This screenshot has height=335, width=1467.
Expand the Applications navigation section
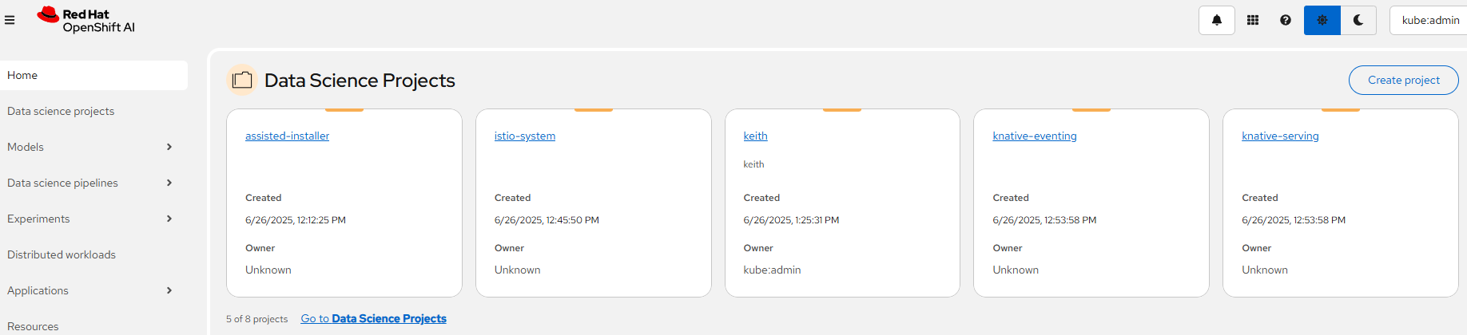click(93, 290)
